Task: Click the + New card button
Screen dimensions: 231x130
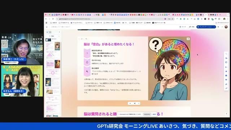Action: click(52, 36)
